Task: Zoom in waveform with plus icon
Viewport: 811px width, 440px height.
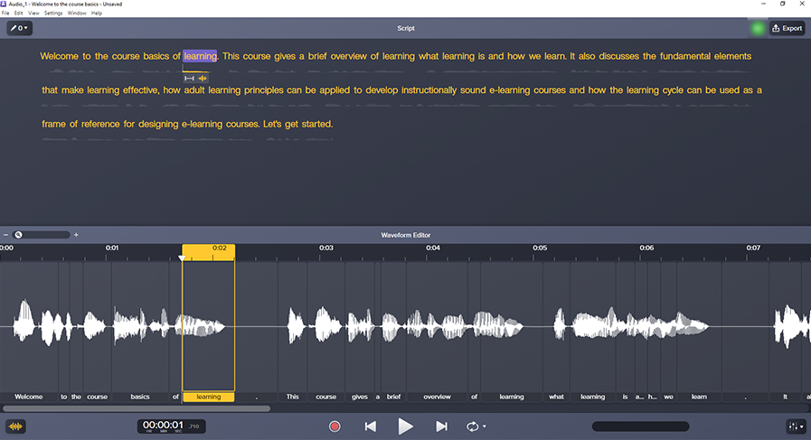Action: tap(76, 235)
